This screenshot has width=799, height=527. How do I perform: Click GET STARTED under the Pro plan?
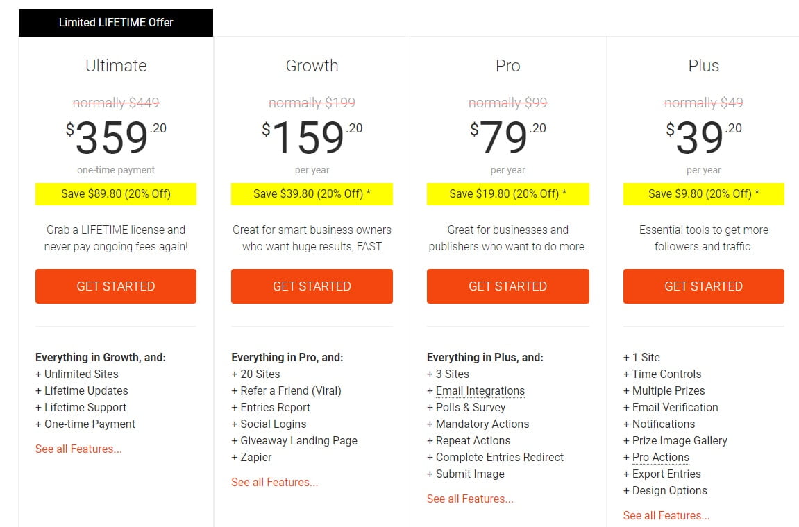[507, 286]
